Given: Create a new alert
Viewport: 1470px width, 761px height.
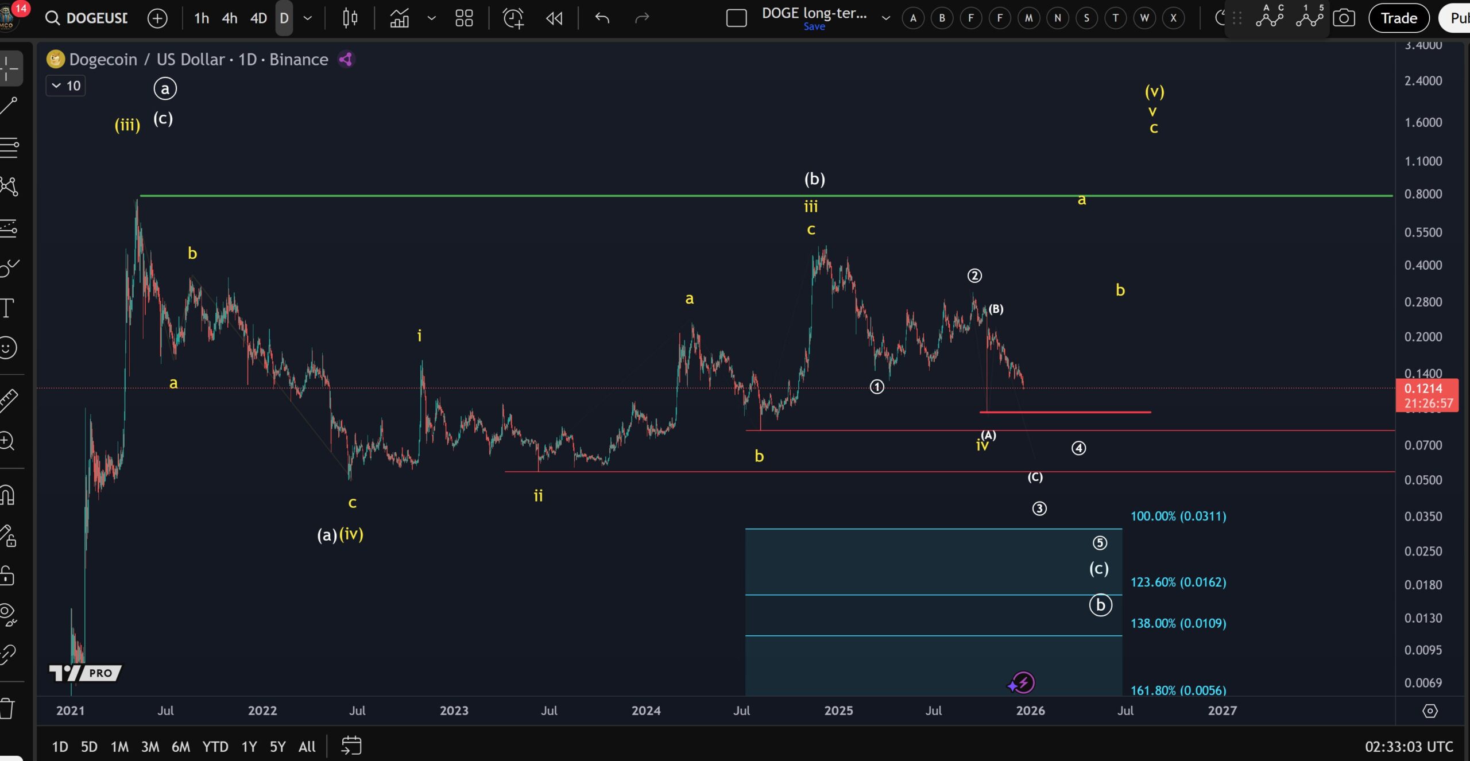Looking at the screenshot, I should point(513,18).
